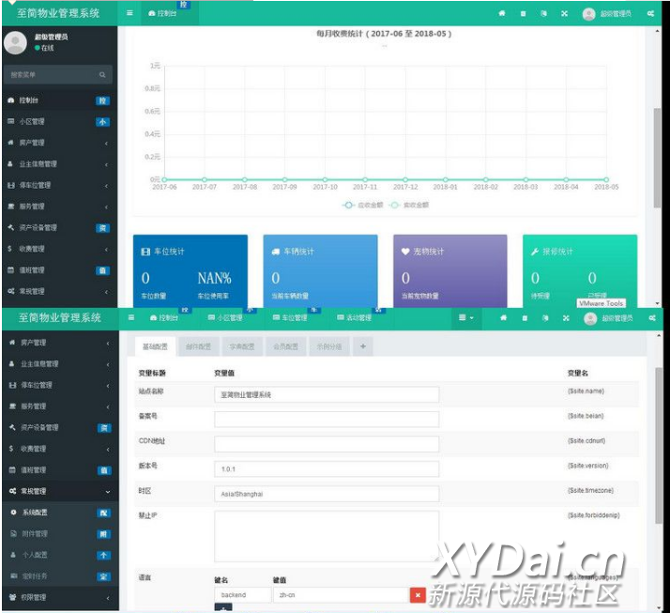Click the clear-cache icon in the dashboard window header
The image size is (670, 613).
(x=523, y=14)
